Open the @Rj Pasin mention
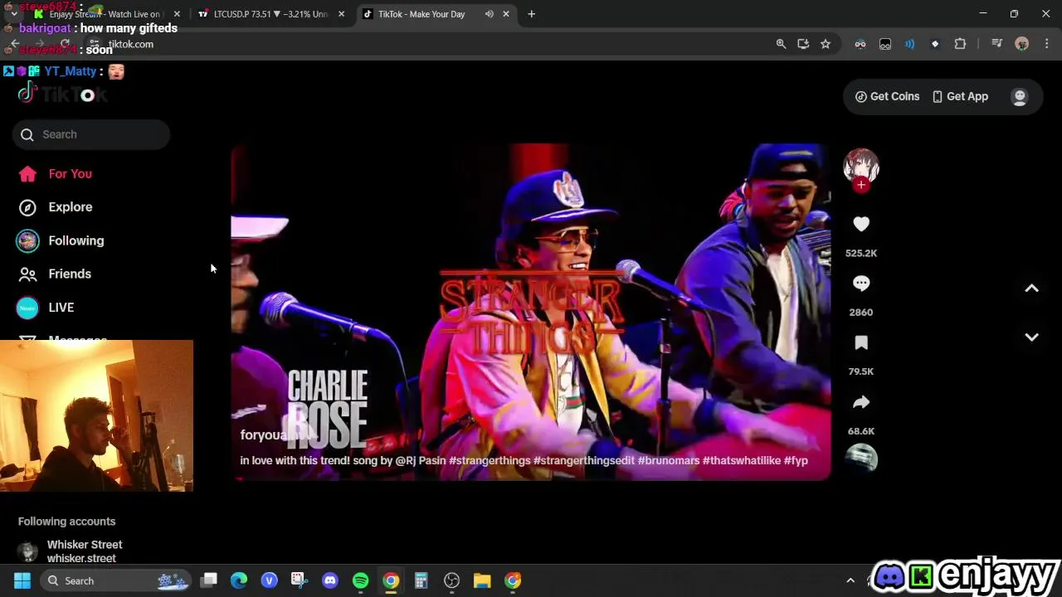Screen dimensions: 1062x597 tap(421, 461)
